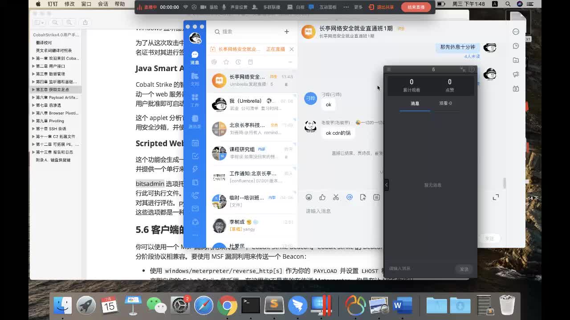Screen dimensions: 570x320
Task: Close the live broadcast banner in chat list
Action: pyautogui.click(x=292, y=49)
